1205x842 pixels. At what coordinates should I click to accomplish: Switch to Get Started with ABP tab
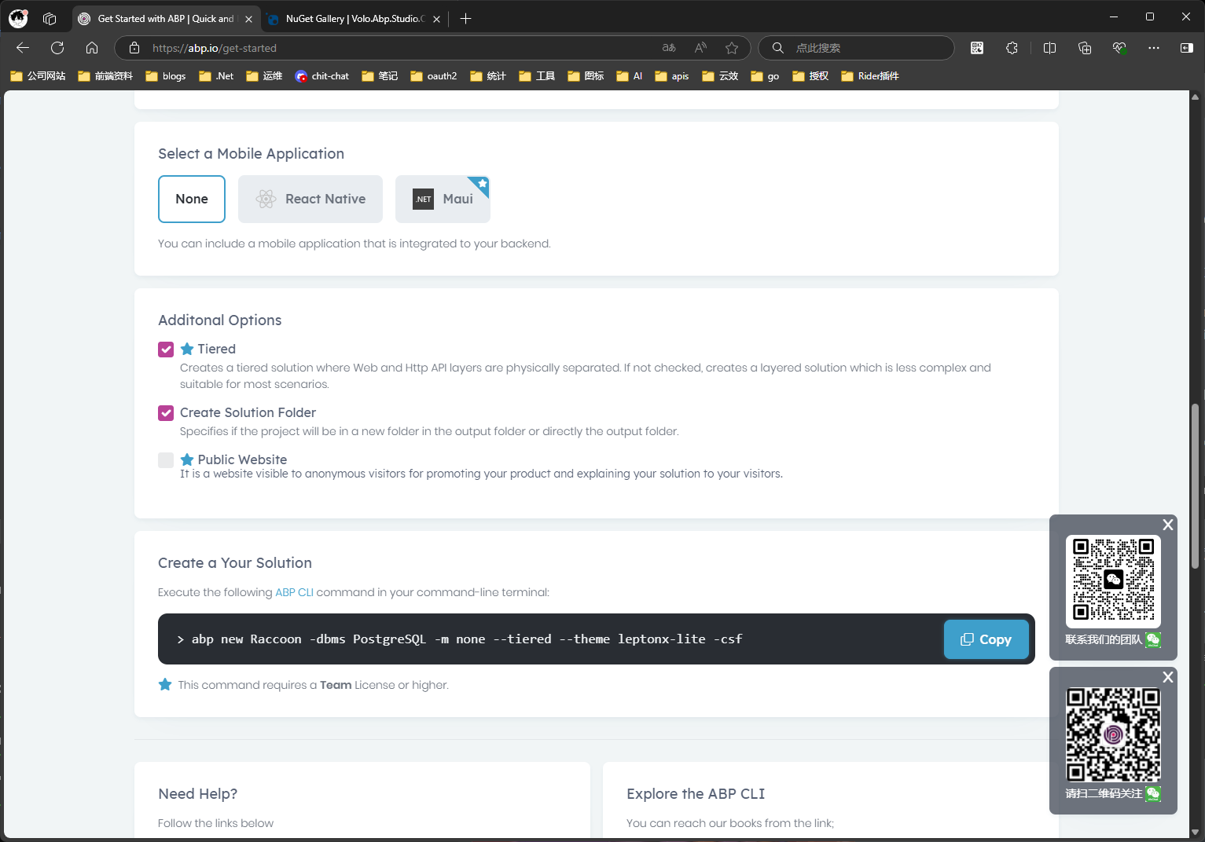click(x=166, y=19)
